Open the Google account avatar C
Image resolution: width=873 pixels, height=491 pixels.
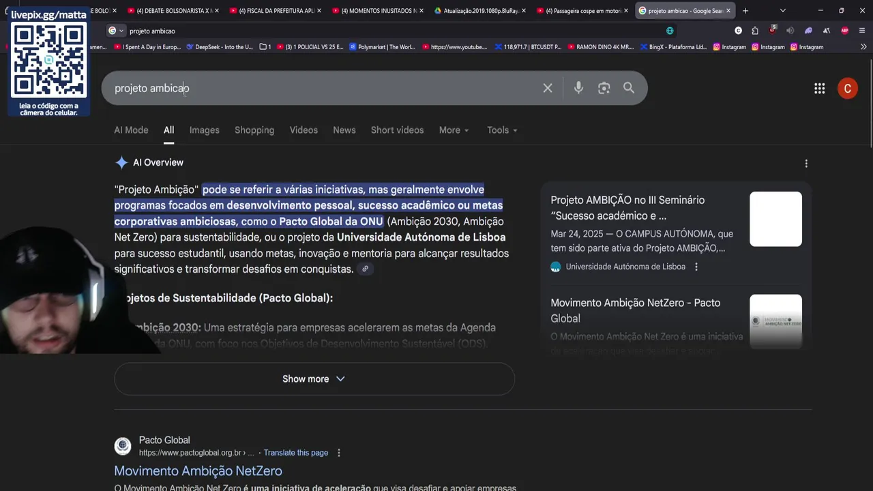(x=847, y=89)
